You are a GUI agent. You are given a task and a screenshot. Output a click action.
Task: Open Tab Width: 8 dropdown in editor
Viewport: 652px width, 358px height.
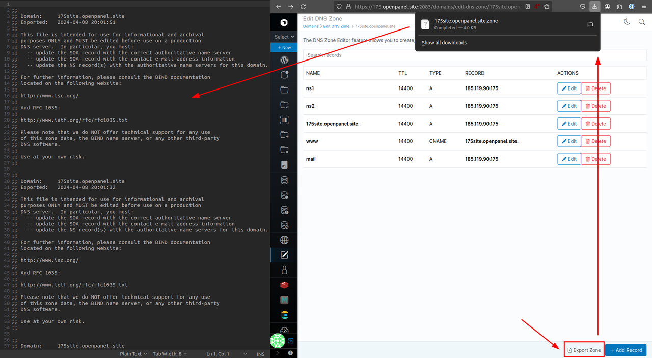[x=170, y=354]
